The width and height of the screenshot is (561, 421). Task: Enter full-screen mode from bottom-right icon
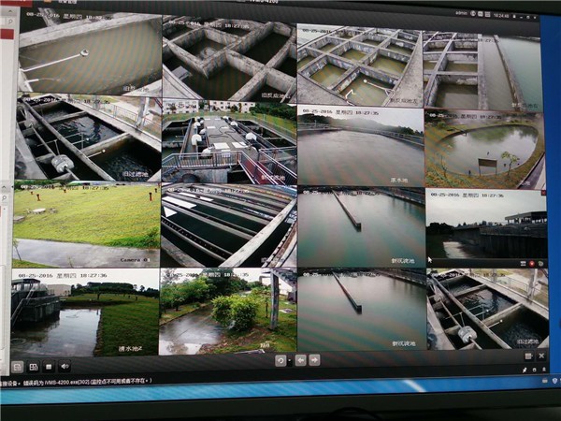pos(540,356)
